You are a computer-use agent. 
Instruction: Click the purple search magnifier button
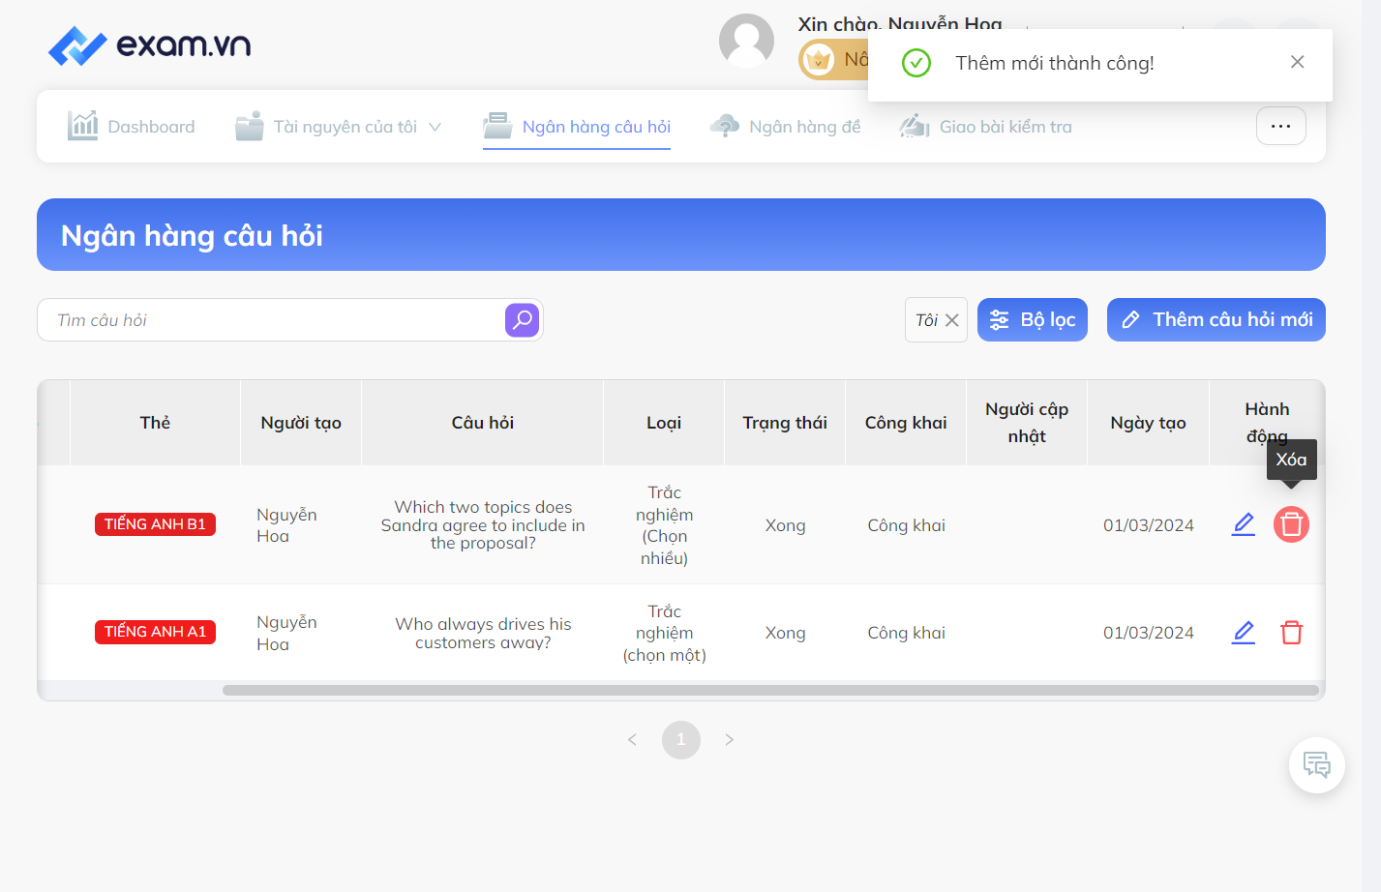(x=523, y=320)
